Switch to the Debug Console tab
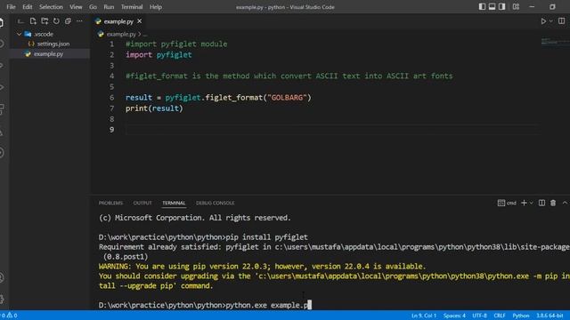This screenshot has width=570, height=320. pos(216,203)
